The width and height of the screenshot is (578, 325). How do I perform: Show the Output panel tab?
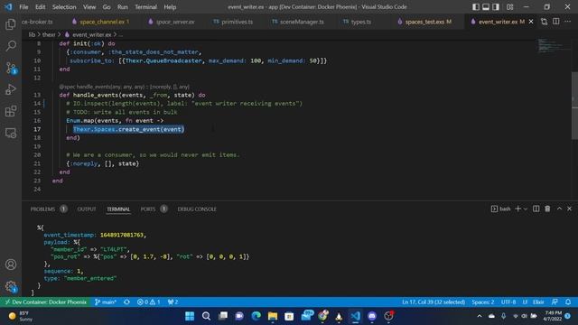87,209
